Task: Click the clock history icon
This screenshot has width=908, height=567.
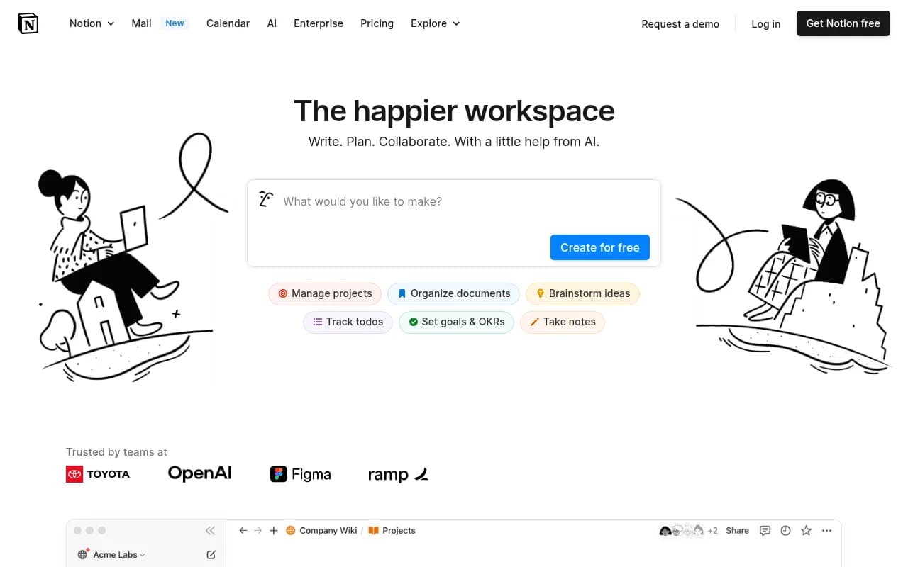Action: coord(785,530)
